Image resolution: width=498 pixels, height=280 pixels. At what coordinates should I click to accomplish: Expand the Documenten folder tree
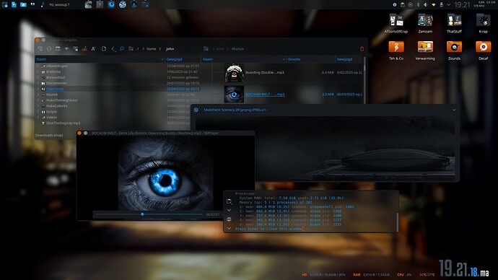point(38,83)
